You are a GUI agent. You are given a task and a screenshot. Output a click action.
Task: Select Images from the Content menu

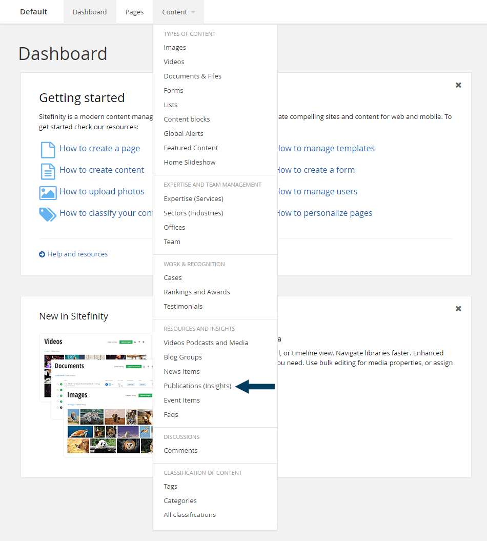pyautogui.click(x=174, y=48)
